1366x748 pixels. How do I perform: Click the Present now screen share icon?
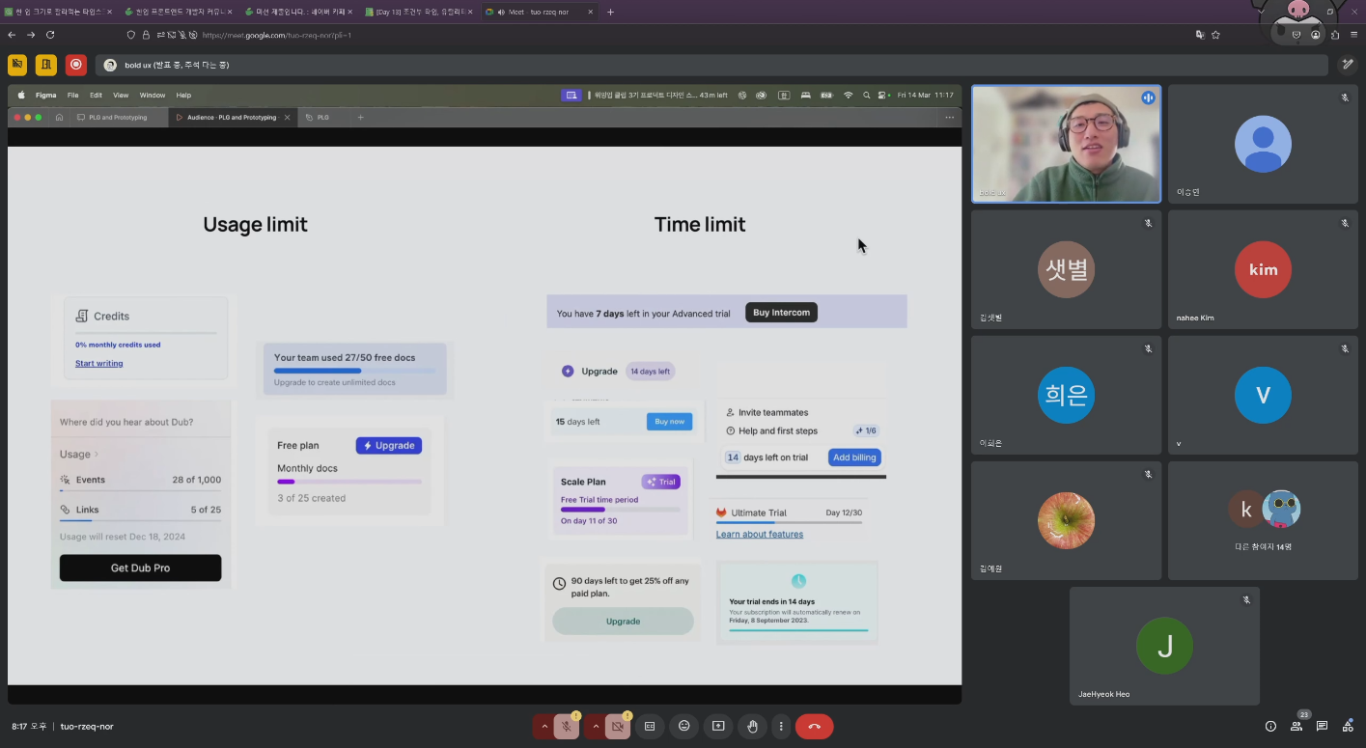pos(718,727)
